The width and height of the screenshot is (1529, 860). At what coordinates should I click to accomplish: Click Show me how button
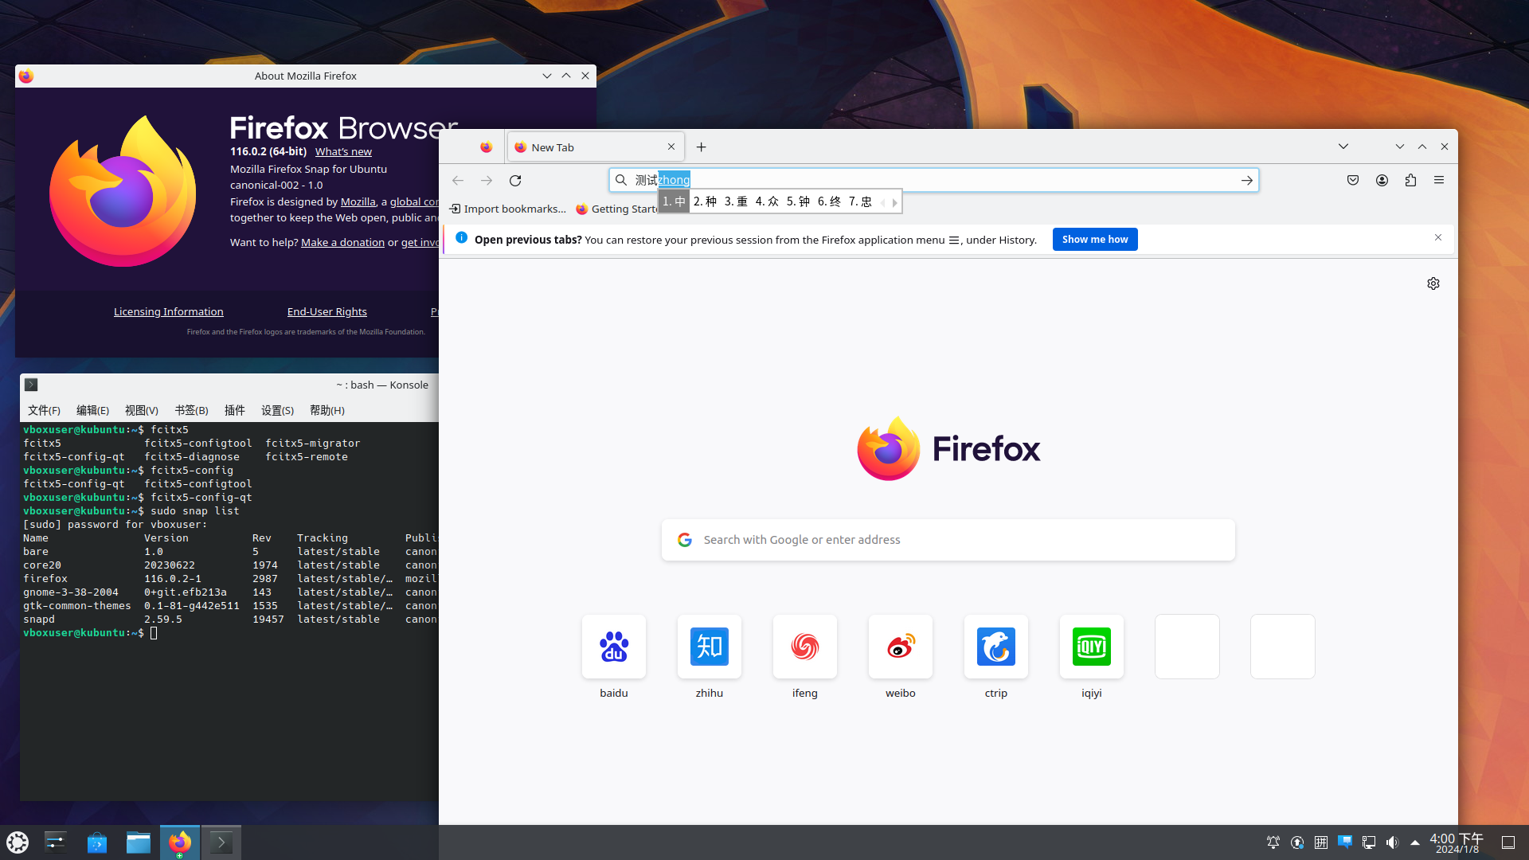[1095, 240]
